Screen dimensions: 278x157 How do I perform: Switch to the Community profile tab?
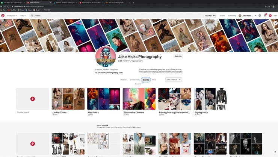[134, 80]
